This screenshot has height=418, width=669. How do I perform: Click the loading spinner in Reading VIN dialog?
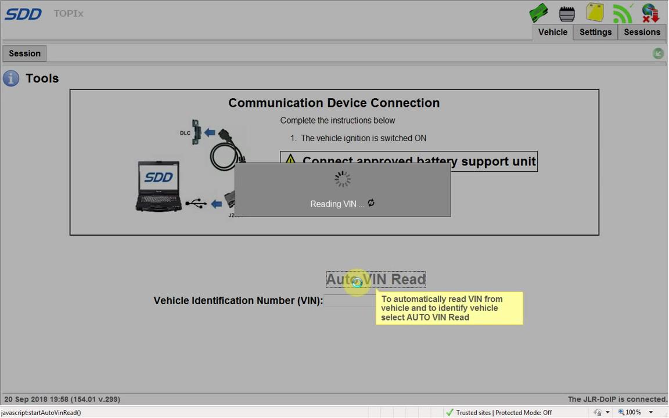point(343,179)
